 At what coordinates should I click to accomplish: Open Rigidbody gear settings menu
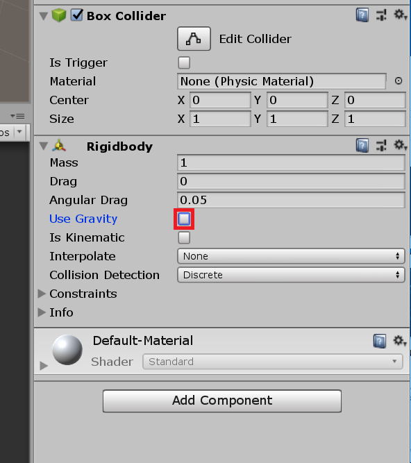click(400, 145)
